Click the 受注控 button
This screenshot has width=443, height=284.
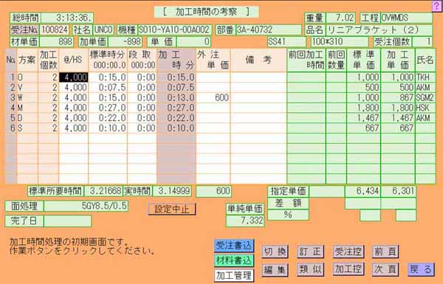pyautogui.click(x=348, y=251)
